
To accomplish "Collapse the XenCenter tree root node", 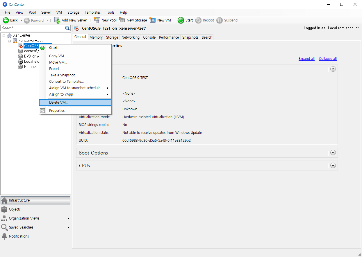I will click(4, 35).
